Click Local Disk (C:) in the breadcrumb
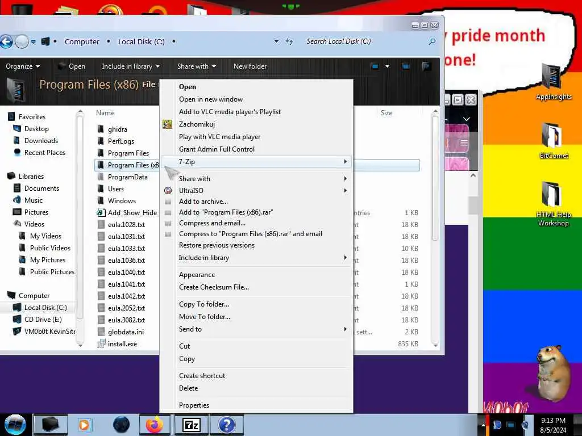Screen dimensions: 582x436 pos(141,41)
